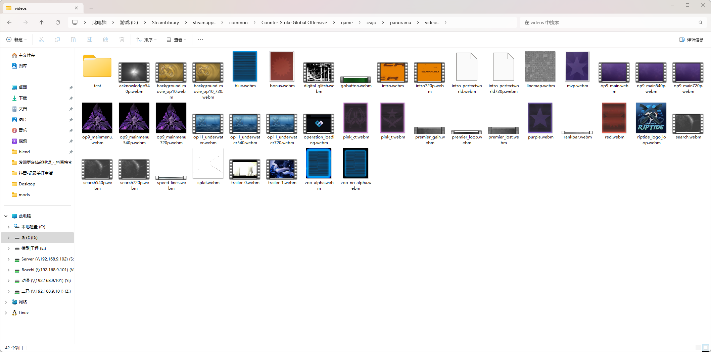Switch to details list view in status bar
This screenshot has height=352, width=711.
point(698,348)
